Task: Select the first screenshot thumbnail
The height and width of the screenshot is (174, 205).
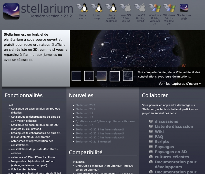Action: [76, 76]
